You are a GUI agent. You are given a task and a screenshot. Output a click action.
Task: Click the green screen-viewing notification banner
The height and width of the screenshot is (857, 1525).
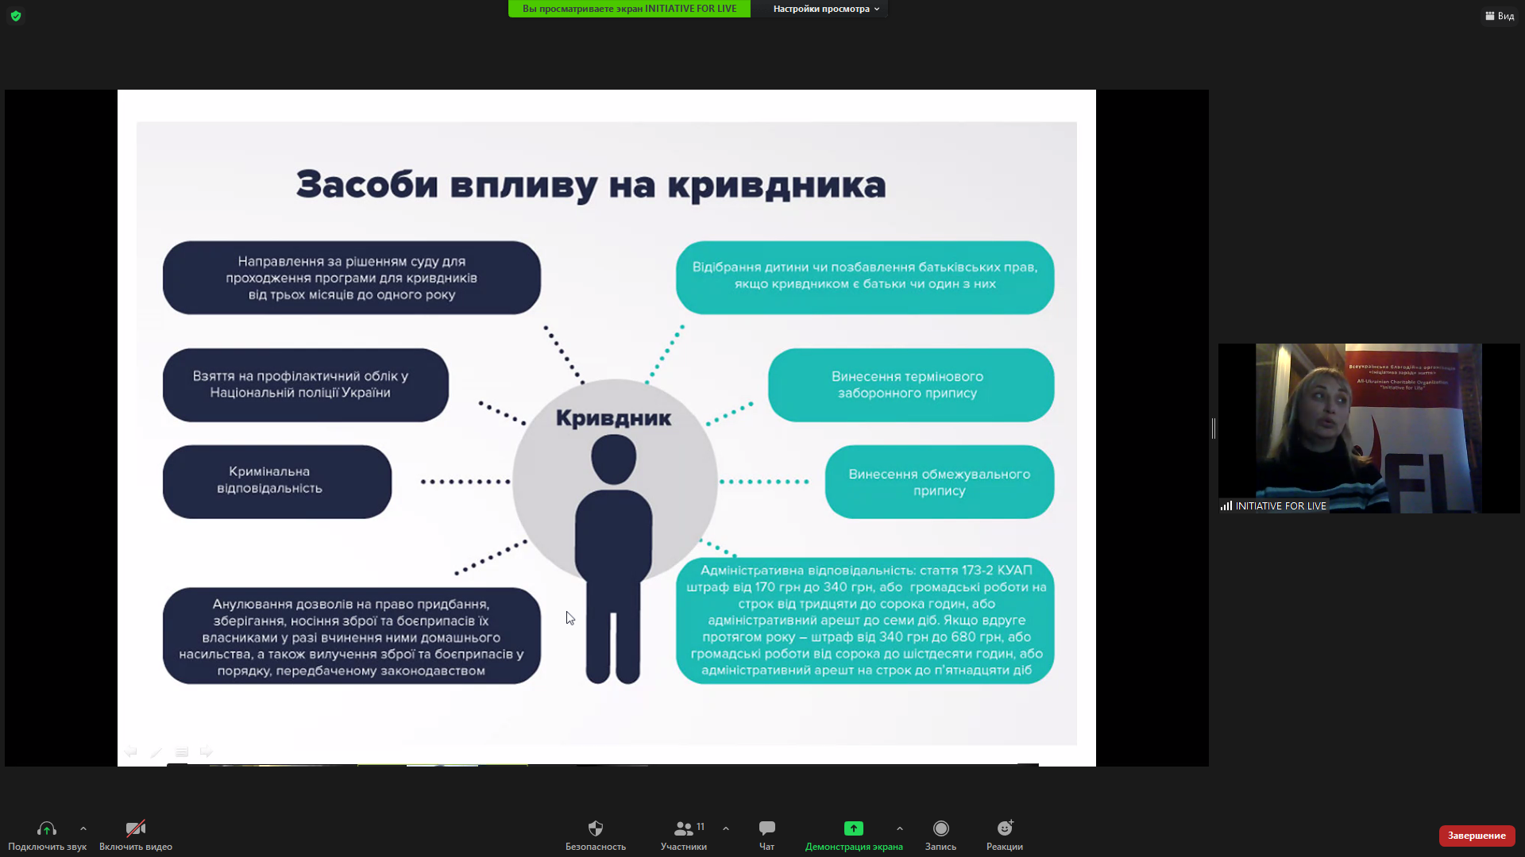[629, 9]
